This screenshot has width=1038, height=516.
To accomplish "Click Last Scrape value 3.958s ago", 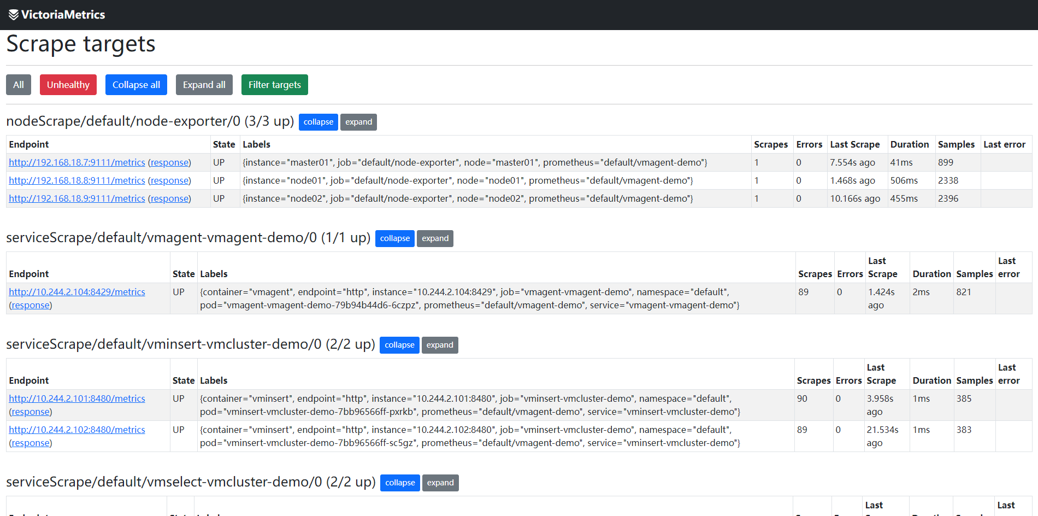I will (x=880, y=405).
